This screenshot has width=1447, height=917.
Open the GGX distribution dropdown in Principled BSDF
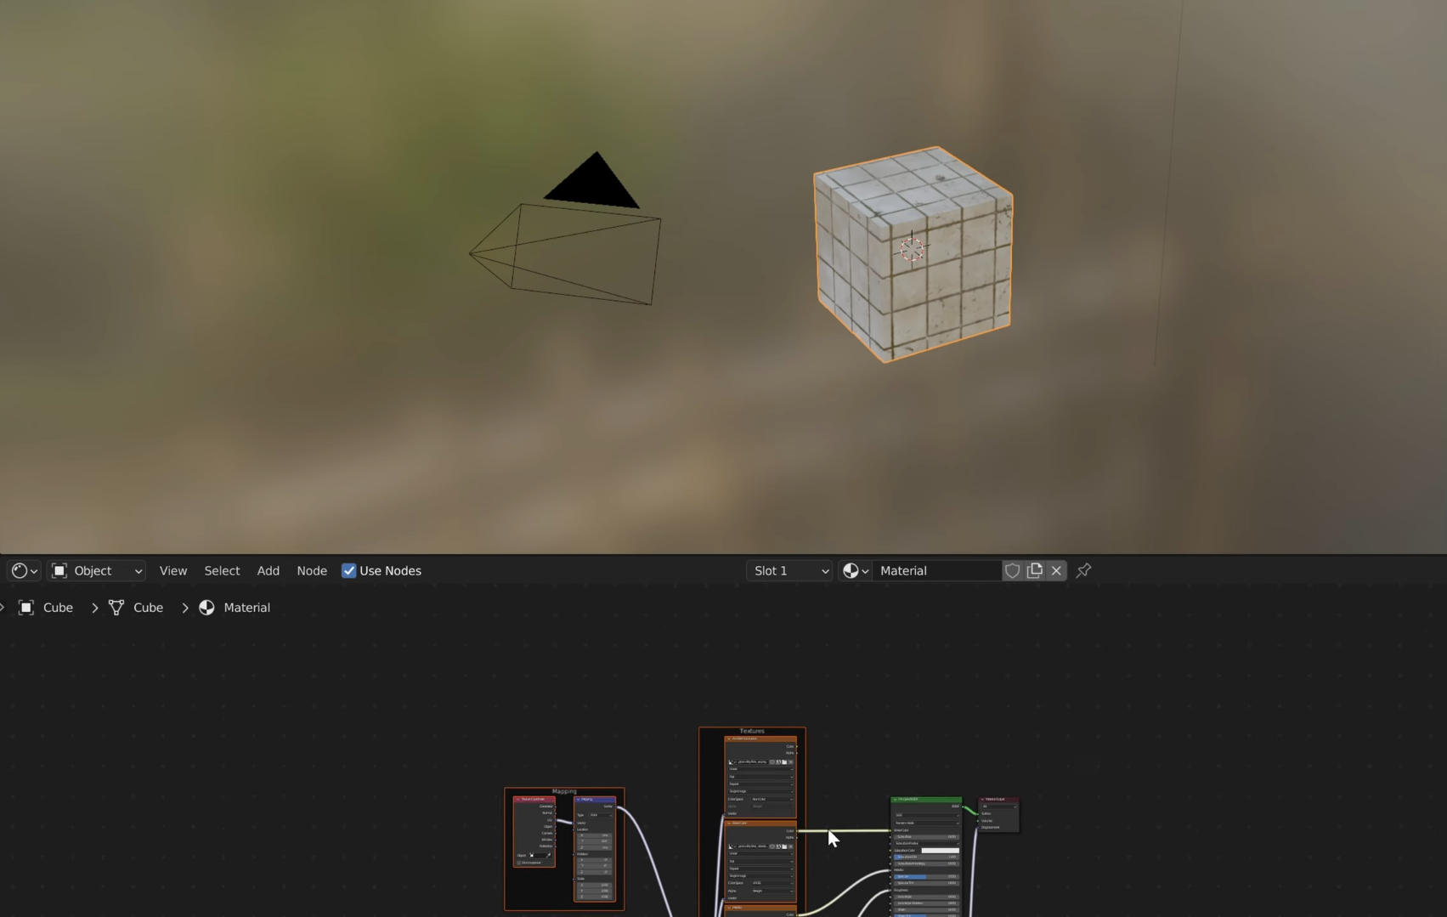(926, 815)
